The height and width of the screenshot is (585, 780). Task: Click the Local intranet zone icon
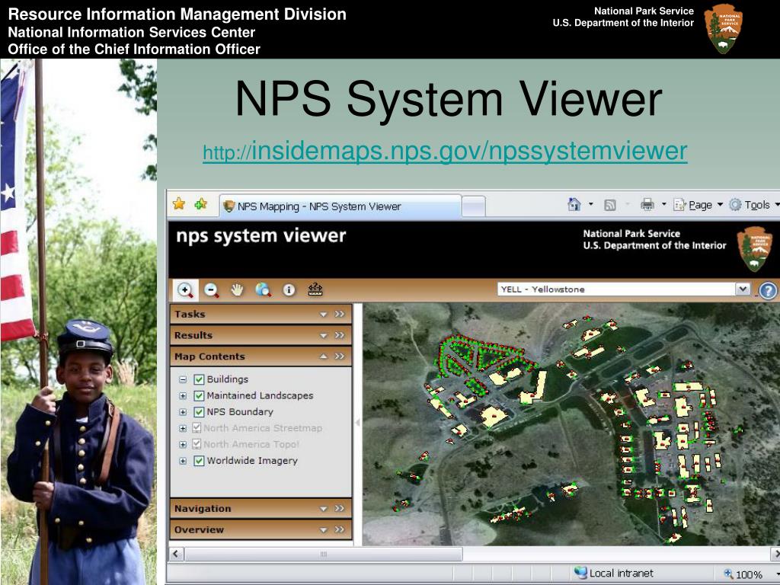click(x=580, y=573)
